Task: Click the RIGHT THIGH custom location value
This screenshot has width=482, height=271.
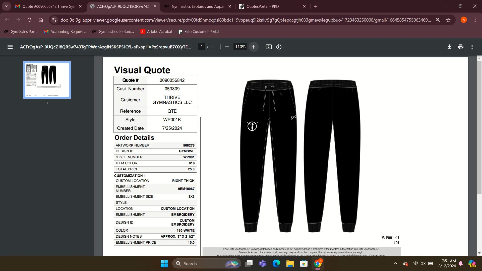Action: coord(183,181)
